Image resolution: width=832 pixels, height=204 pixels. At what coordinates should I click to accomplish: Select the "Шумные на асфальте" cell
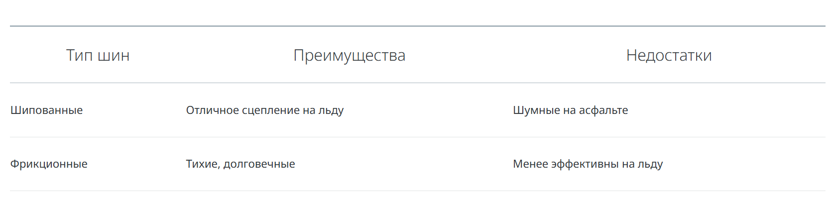point(571,110)
